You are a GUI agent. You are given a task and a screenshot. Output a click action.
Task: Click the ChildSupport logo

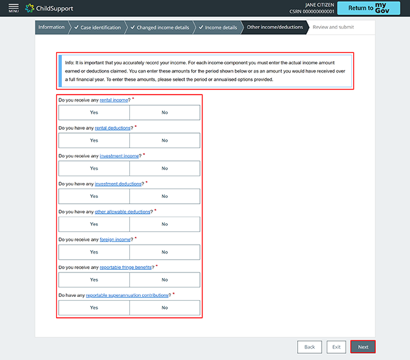coord(49,8)
